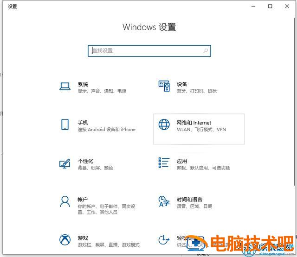Screen dimensions: 297x257
Task: Open the 应用 list icon
Action: (164, 163)
